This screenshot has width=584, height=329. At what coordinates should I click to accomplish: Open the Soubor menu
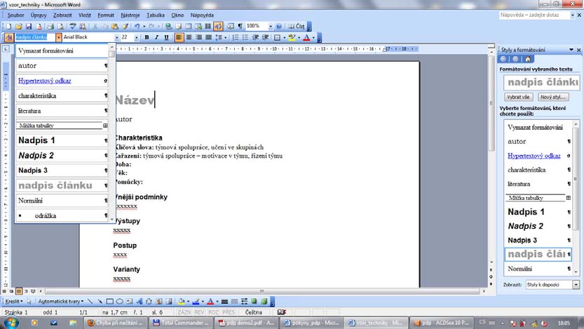(15, 15)
